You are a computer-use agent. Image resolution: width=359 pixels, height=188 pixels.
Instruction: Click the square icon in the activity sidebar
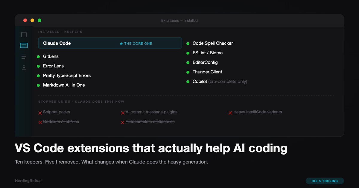click(24, 35)
